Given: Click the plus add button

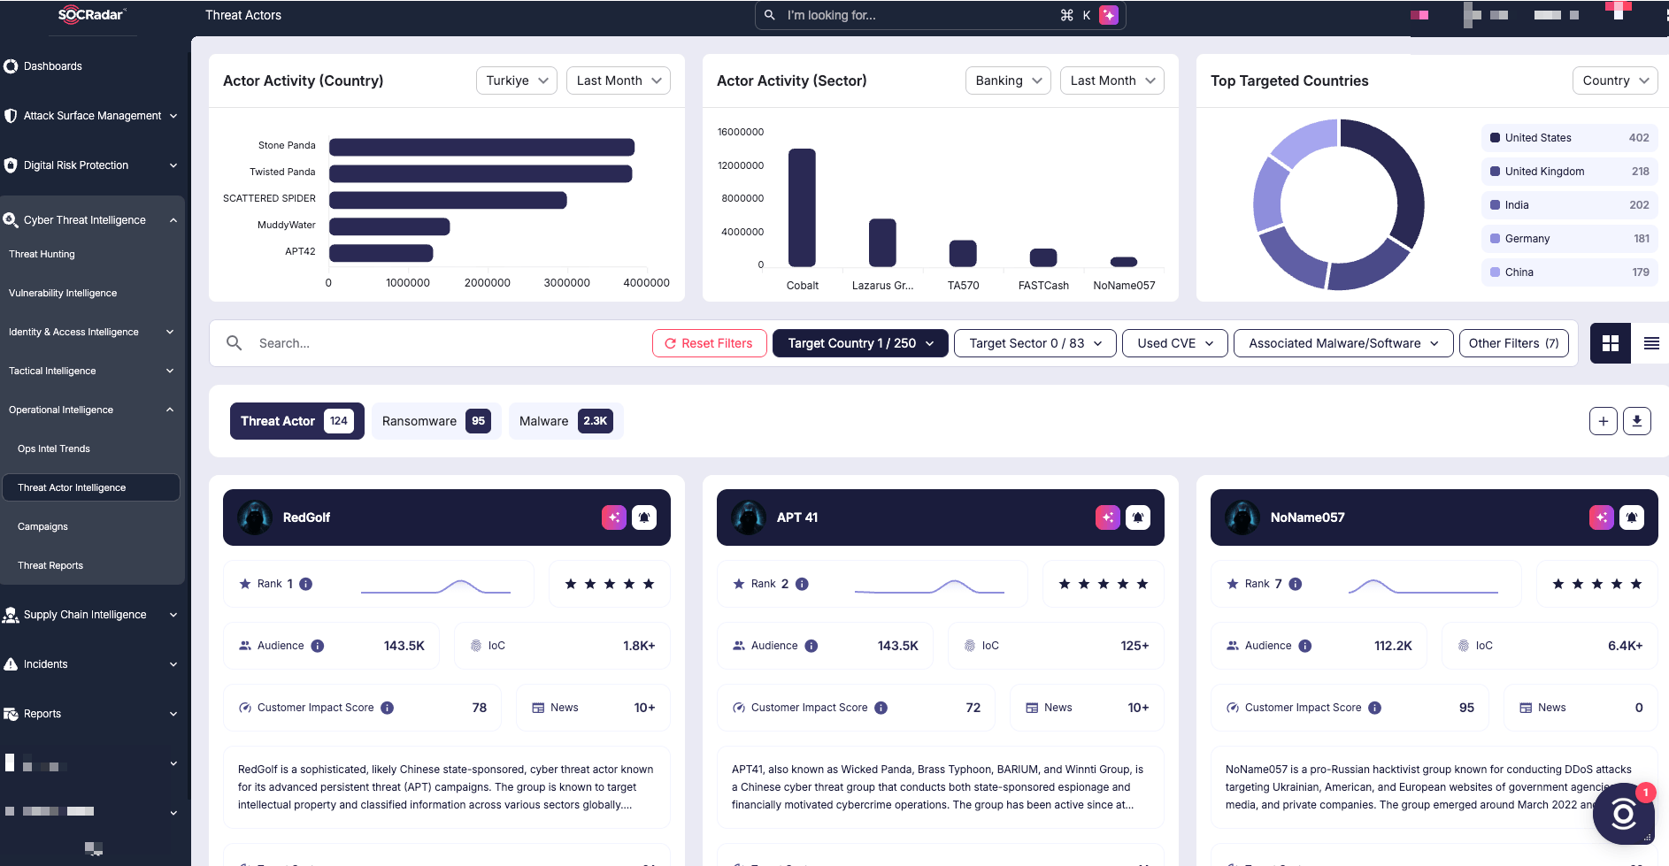Looking at the screenshot, I should click(x=1604, y=421).
